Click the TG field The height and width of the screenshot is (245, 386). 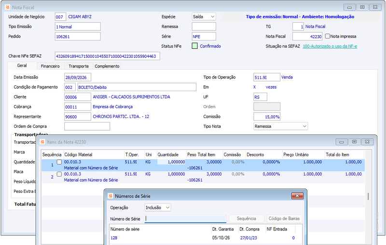coord(298,27)
